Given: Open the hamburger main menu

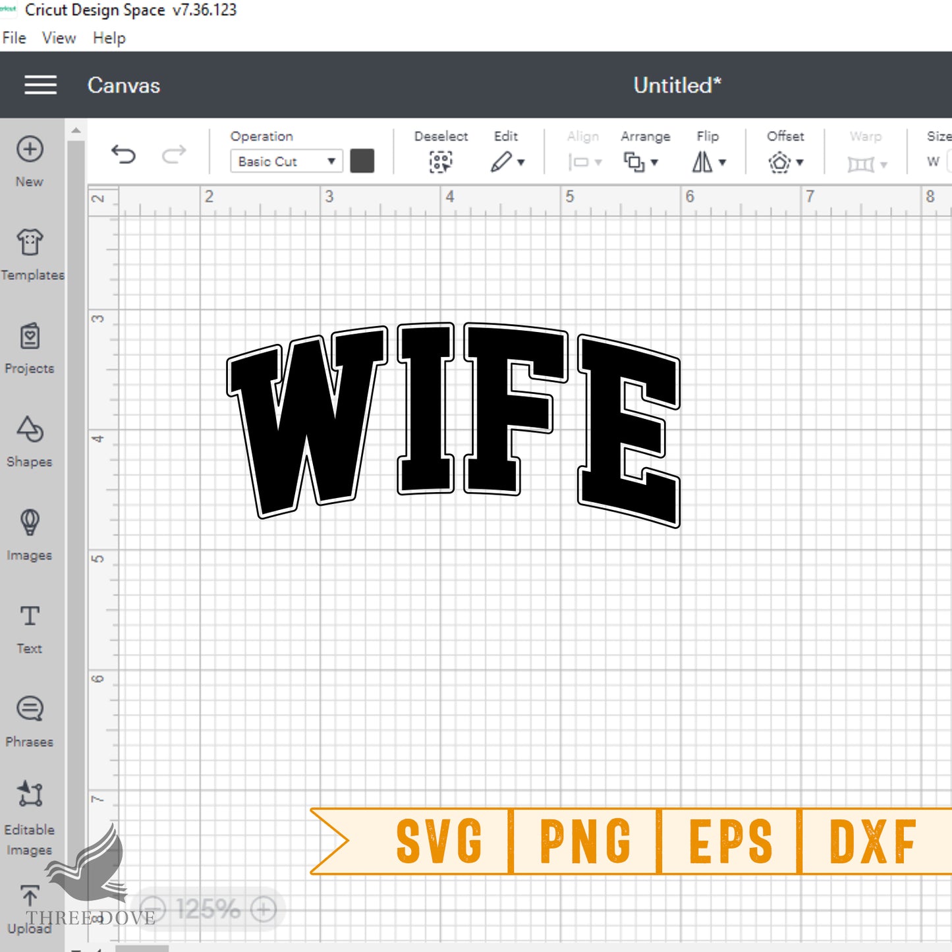Looking at the screenshot, I should (40, 85).
